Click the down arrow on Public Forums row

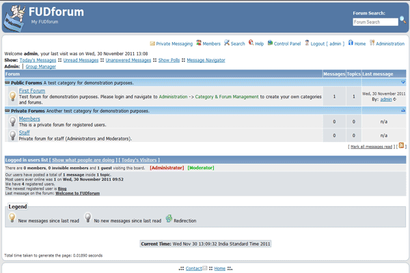tap(403, 83)
